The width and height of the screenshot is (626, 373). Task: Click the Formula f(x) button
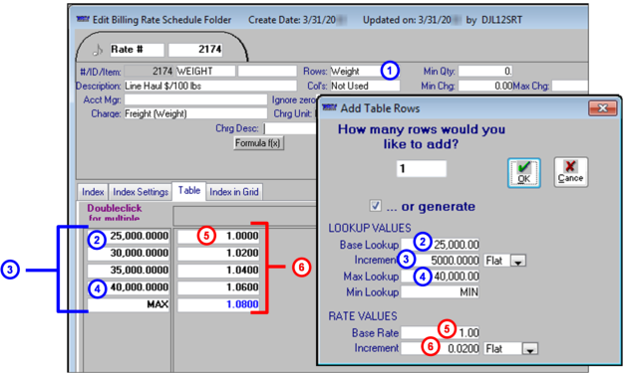(x=258, y=143)
